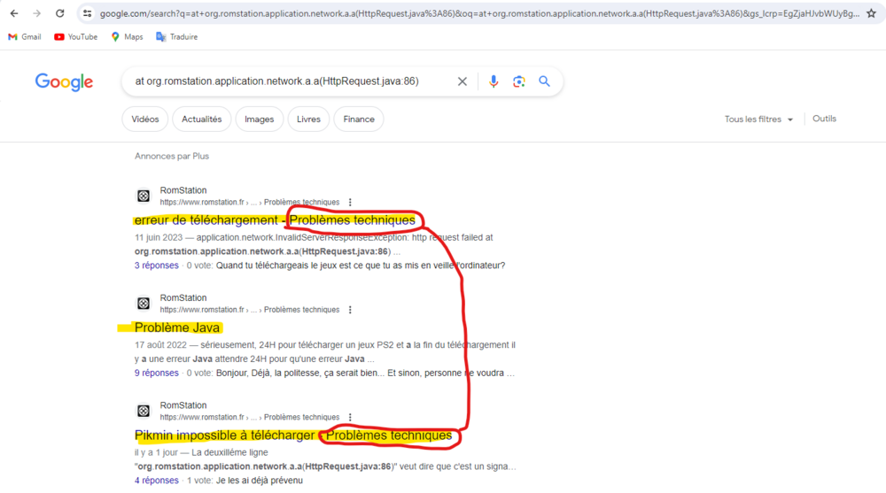Click inside the Google search text field

[x=284, y=81]
